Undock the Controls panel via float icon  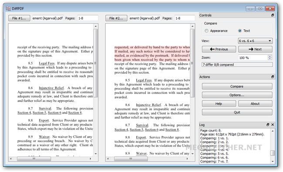pos(273,15)
